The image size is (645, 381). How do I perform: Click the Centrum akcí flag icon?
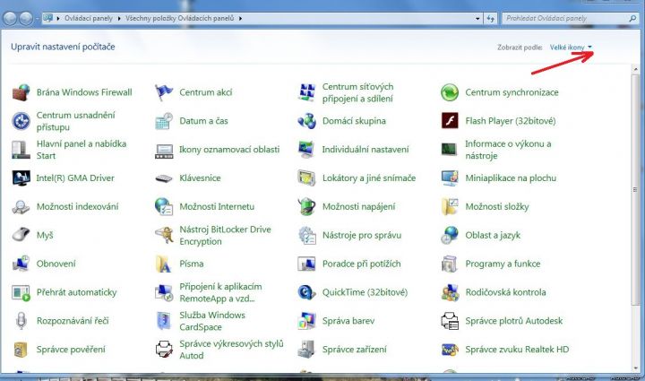coord(164,92)
